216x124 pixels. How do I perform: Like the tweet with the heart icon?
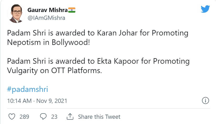[12, 116]
